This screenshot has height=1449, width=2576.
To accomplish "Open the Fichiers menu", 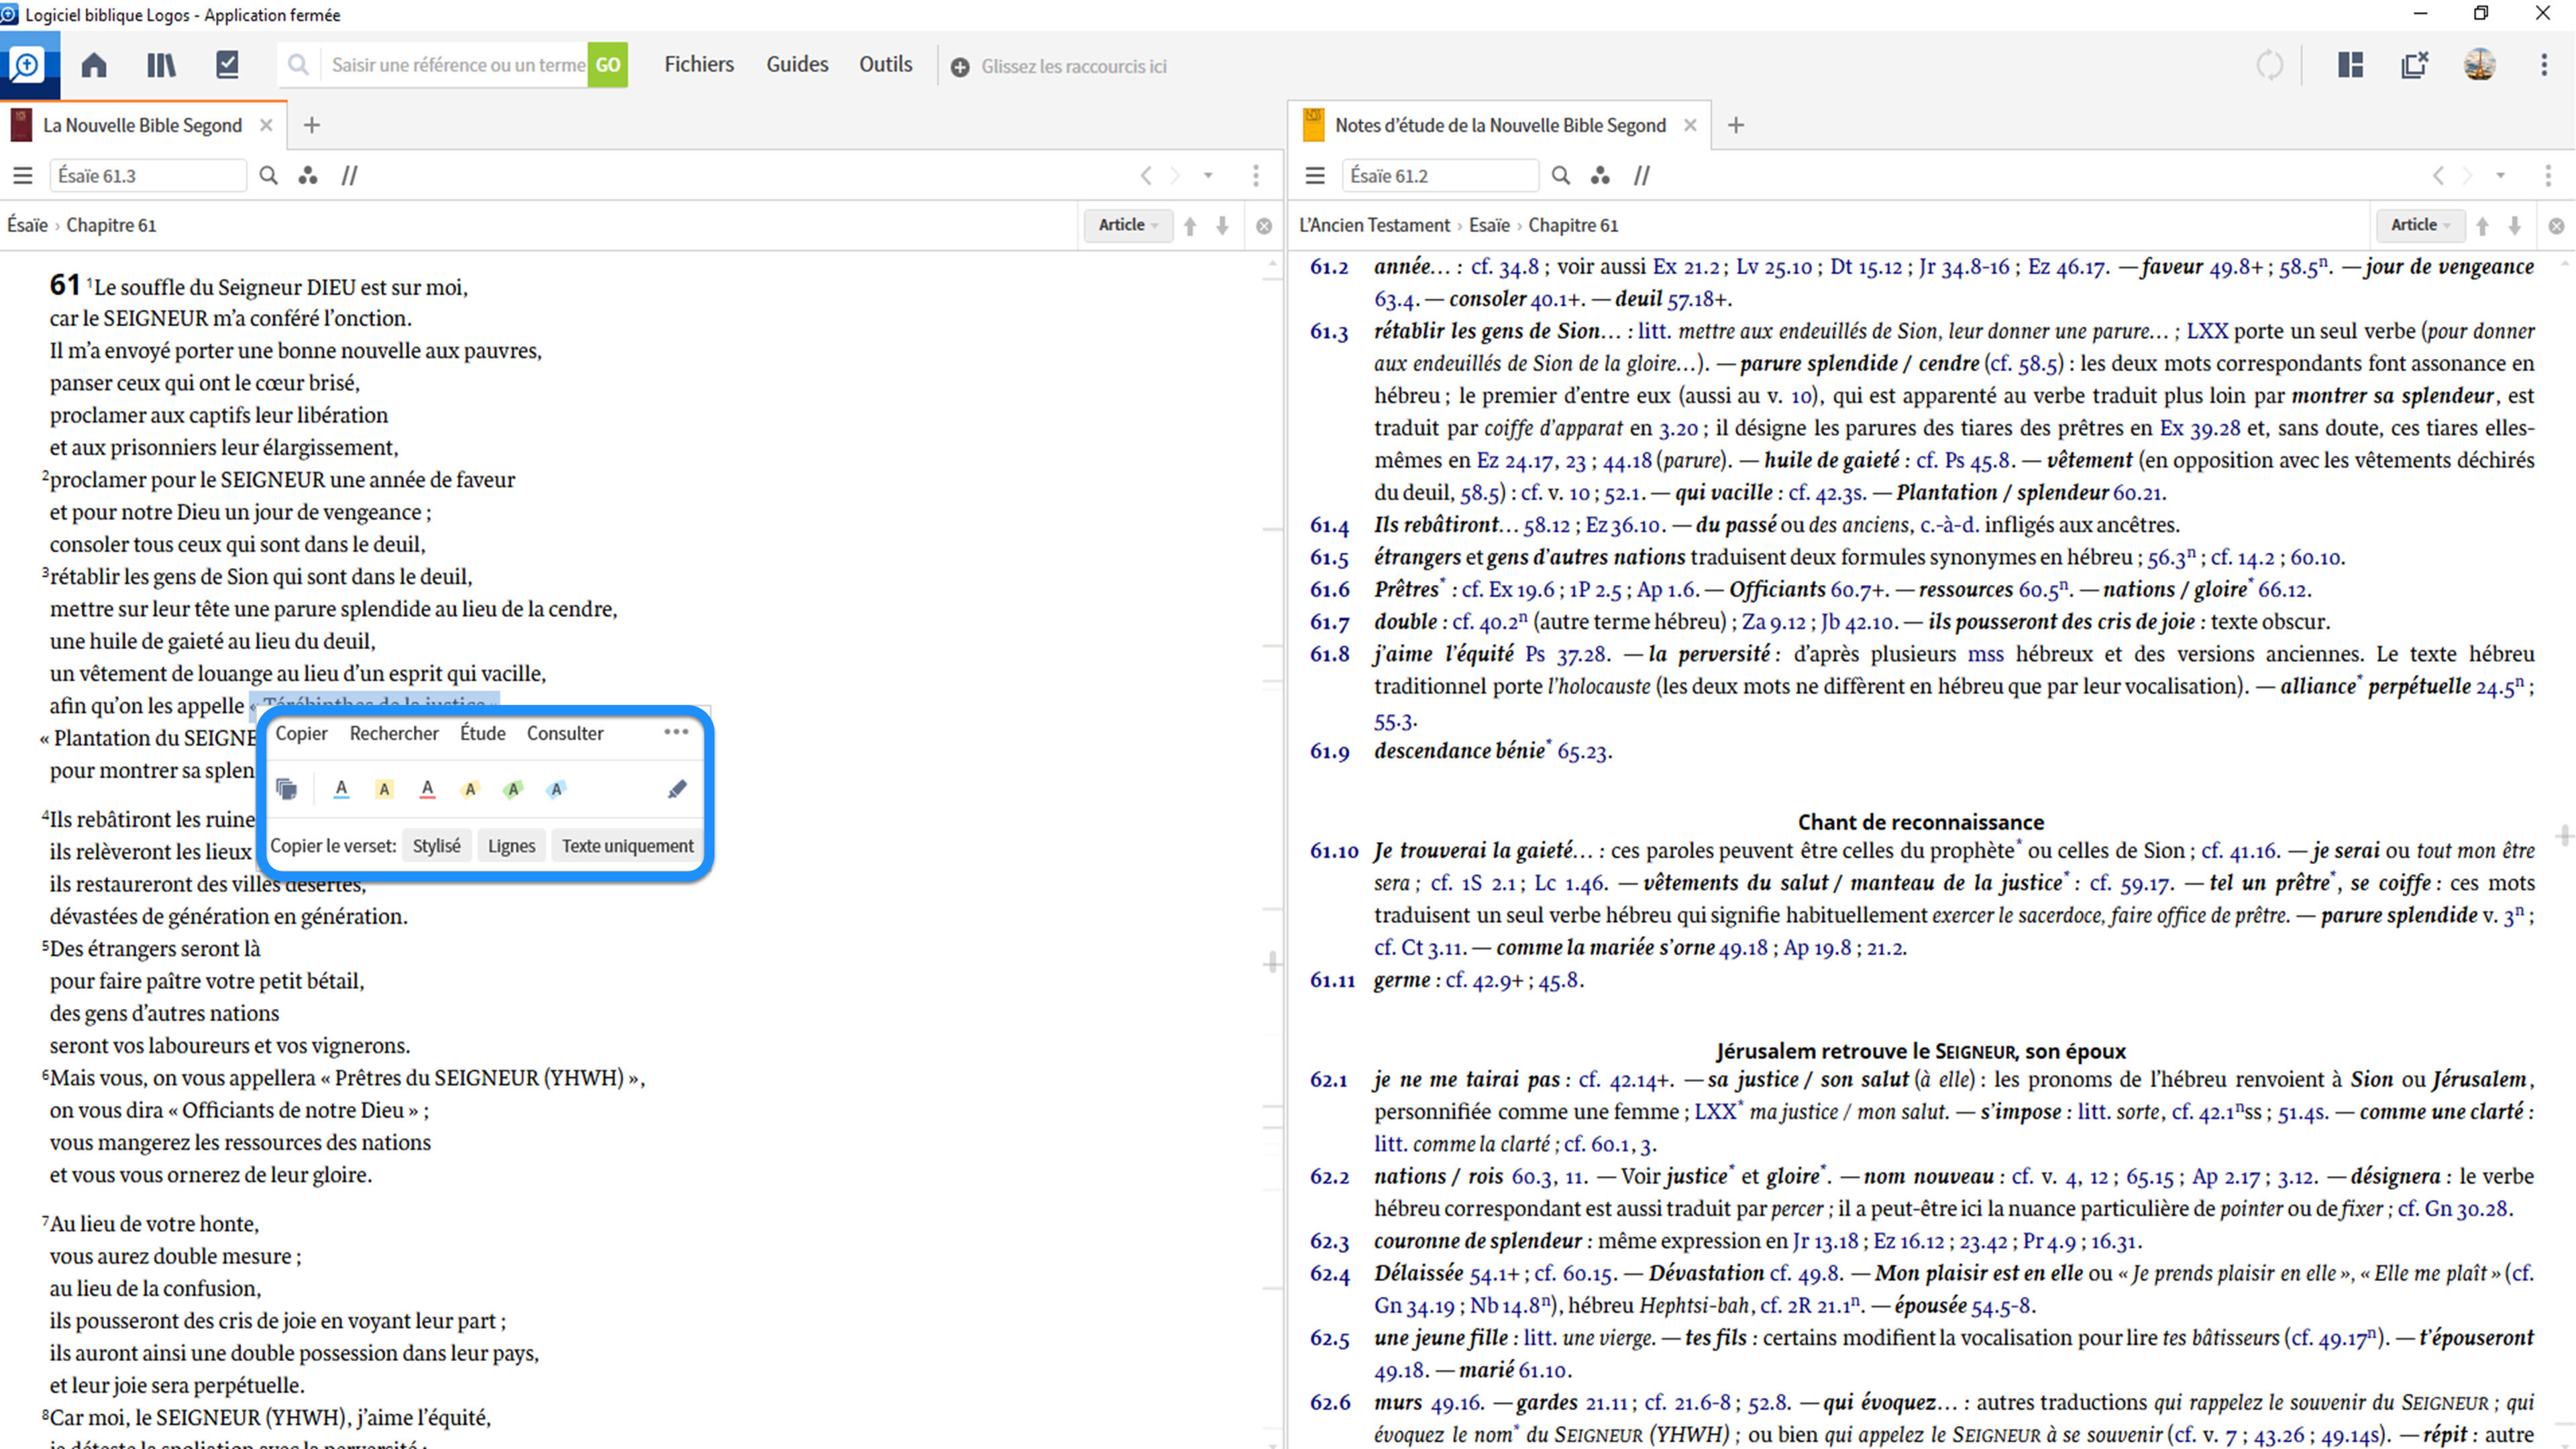I will [x=699, y=65].
